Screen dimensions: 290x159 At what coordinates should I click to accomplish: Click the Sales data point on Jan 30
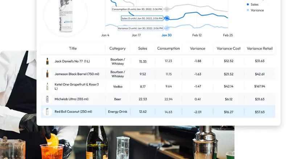[167, 18]
